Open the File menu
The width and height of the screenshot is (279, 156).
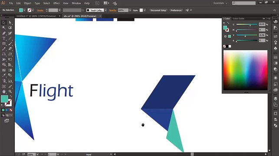click(x=11, y=3)
